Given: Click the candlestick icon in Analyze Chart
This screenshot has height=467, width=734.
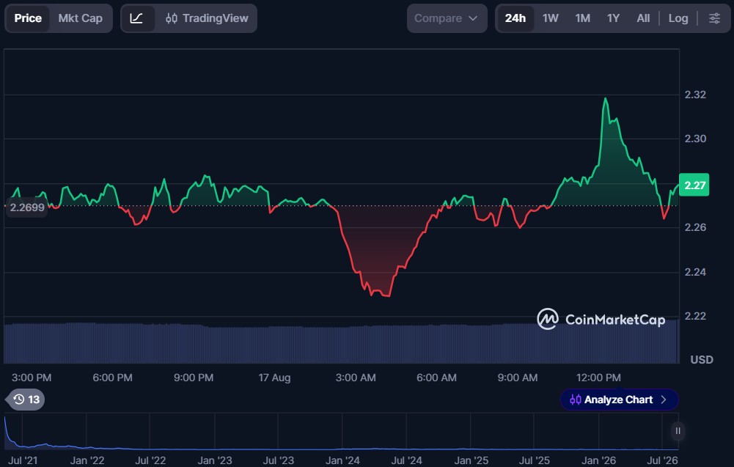Looking at the screenshot, I should [576, 400].
